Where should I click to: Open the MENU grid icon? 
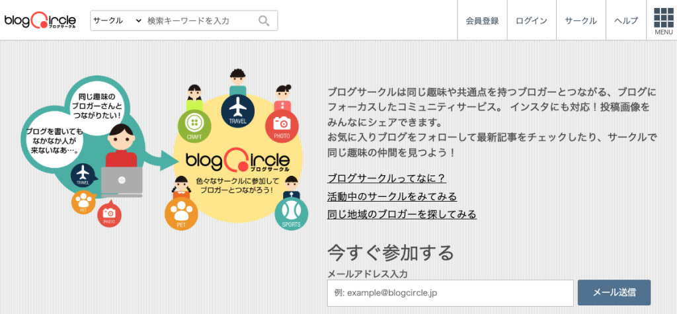(x=664, y=20)
